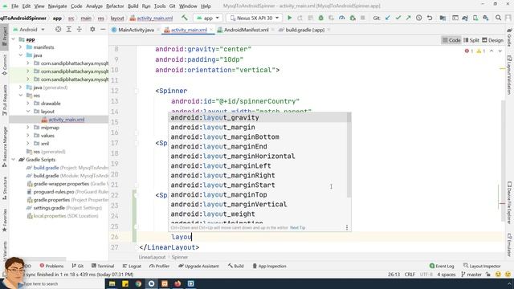
Task: Open Search Everywhere magnifier icon
Action: (x=498, y=18)
